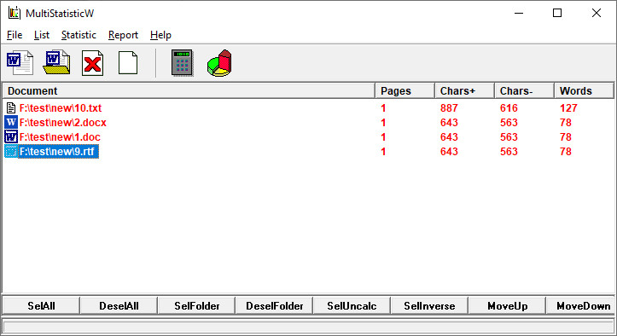Click the SelUncalc button
This screenshot has height=336, width=617.
(352, 305)
